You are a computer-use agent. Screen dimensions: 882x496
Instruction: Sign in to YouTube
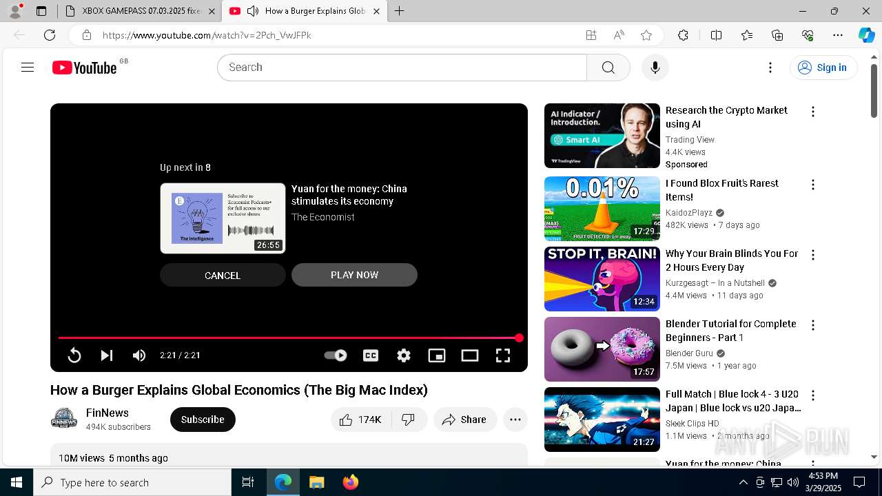pyautogui.click(x=823, y=68)
